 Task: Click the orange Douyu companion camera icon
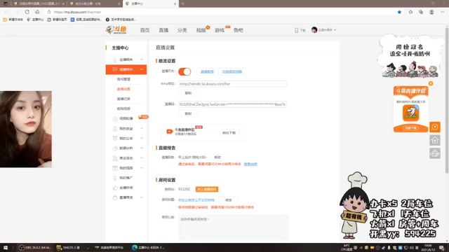pyautogui.click(x=169, y=132)
